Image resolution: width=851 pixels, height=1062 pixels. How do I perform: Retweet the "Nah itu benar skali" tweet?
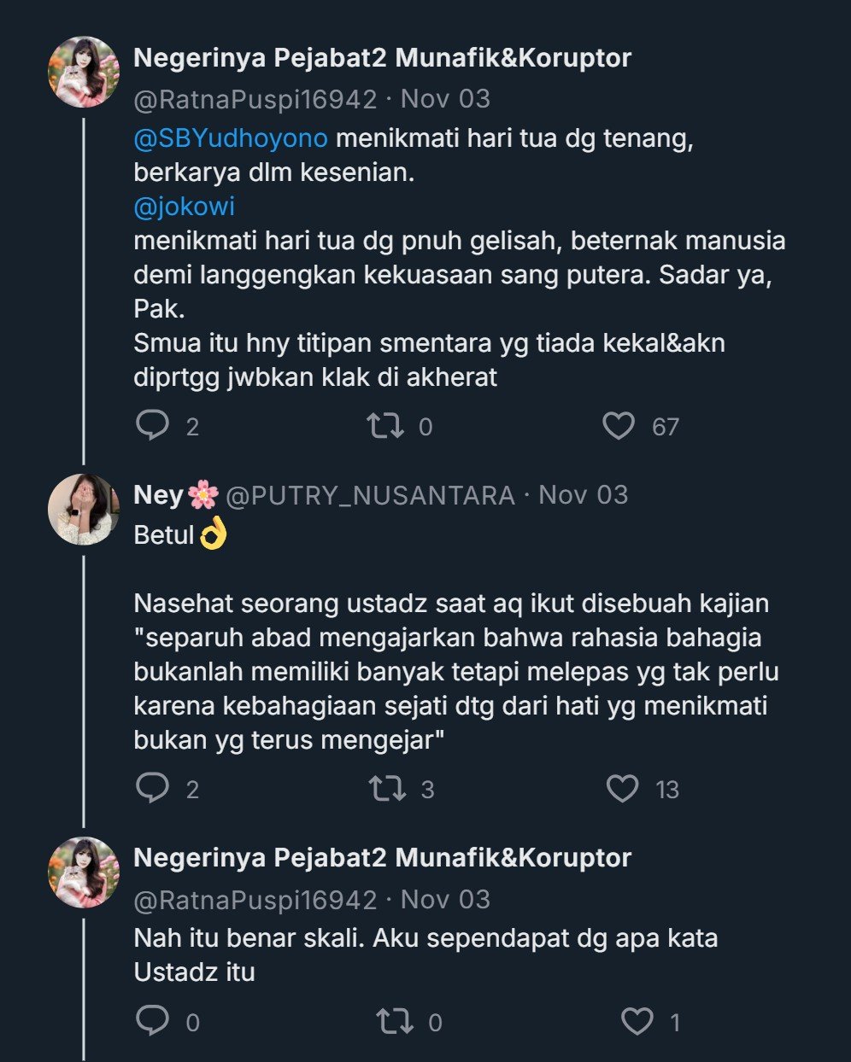click(x=394, y=1021)
